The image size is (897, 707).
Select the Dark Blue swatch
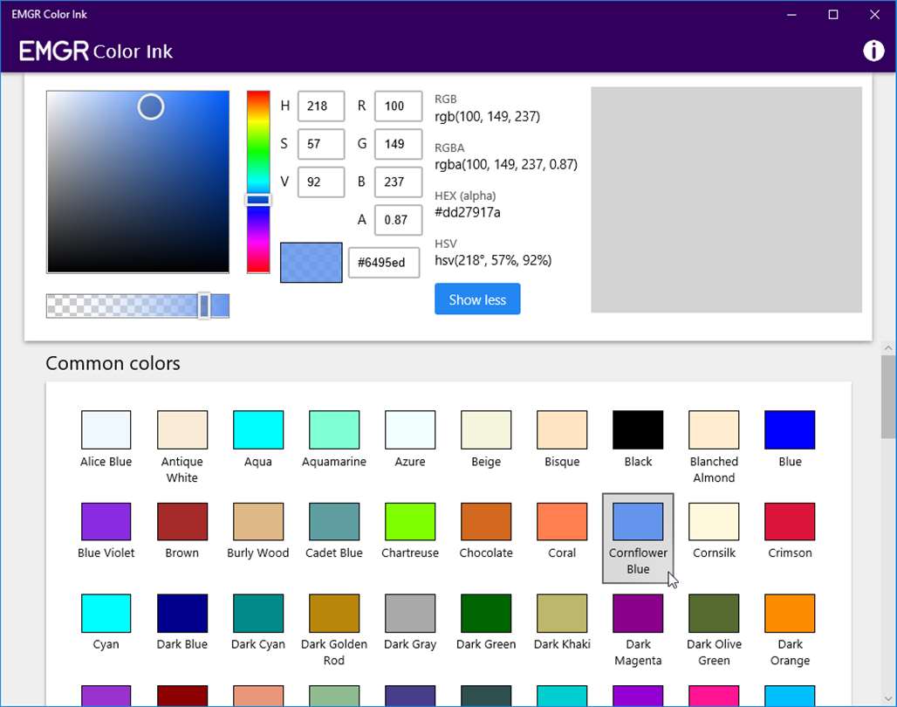[x=181, y=613]
